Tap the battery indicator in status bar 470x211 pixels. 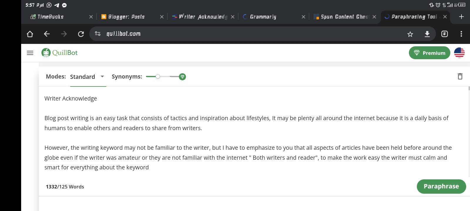[462, 5]
